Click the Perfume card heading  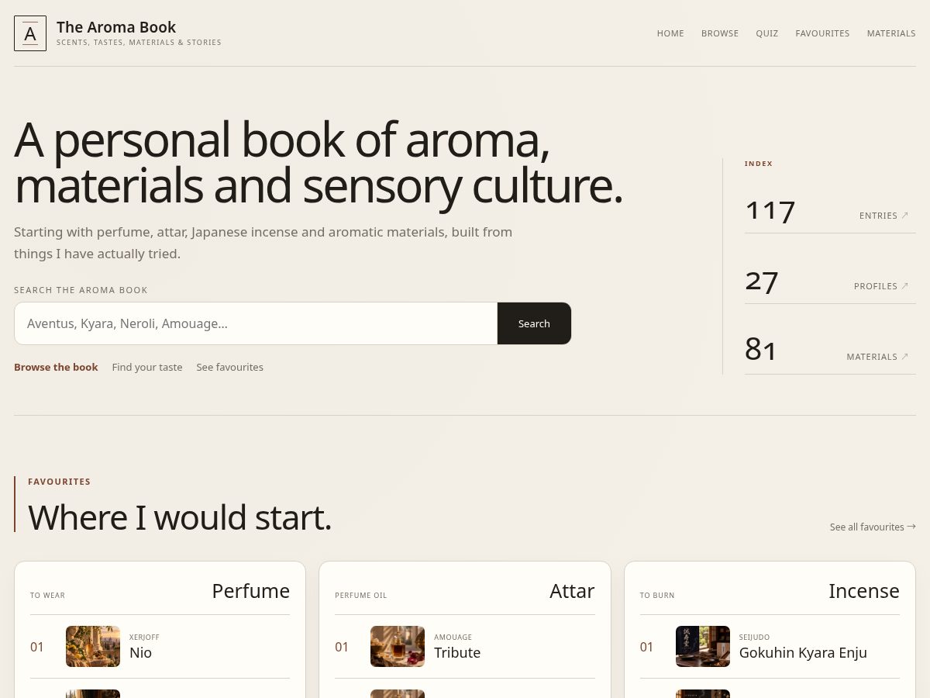pyautogui.click(x=250, y=591)
